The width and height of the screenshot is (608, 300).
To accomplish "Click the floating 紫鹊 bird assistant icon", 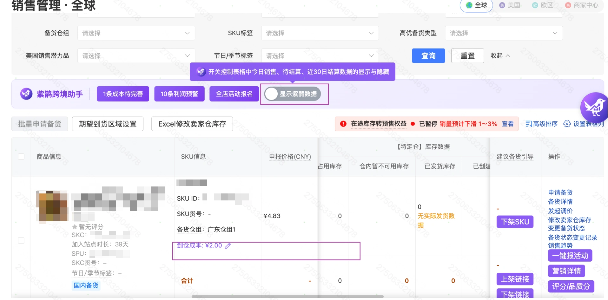I will point(595,108).
